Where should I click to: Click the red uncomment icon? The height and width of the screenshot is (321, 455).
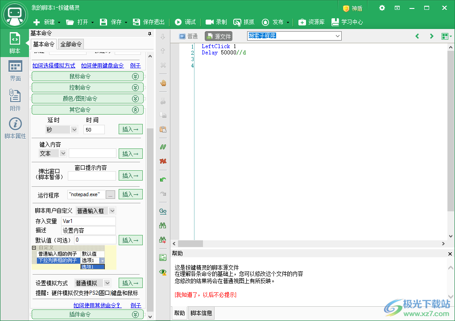click(x=163, y=161)
